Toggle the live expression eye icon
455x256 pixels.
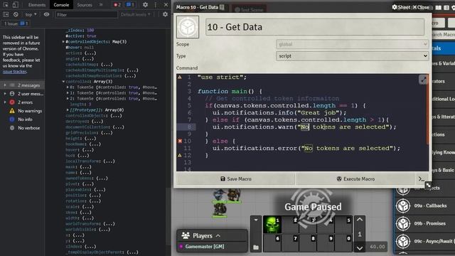[x=46, y=14]
